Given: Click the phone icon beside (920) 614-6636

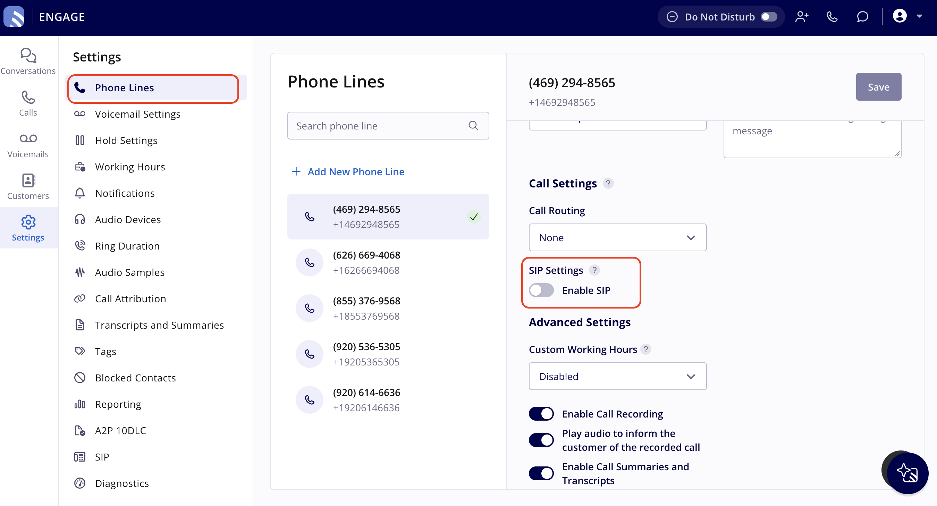Looking at the screenshot, I should pos(310,400).
